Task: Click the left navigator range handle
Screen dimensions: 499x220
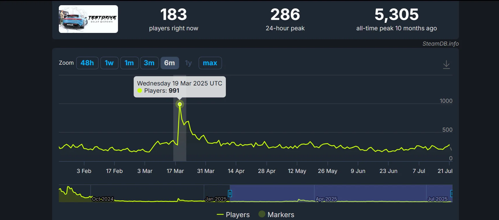Action: click(230, 193)
